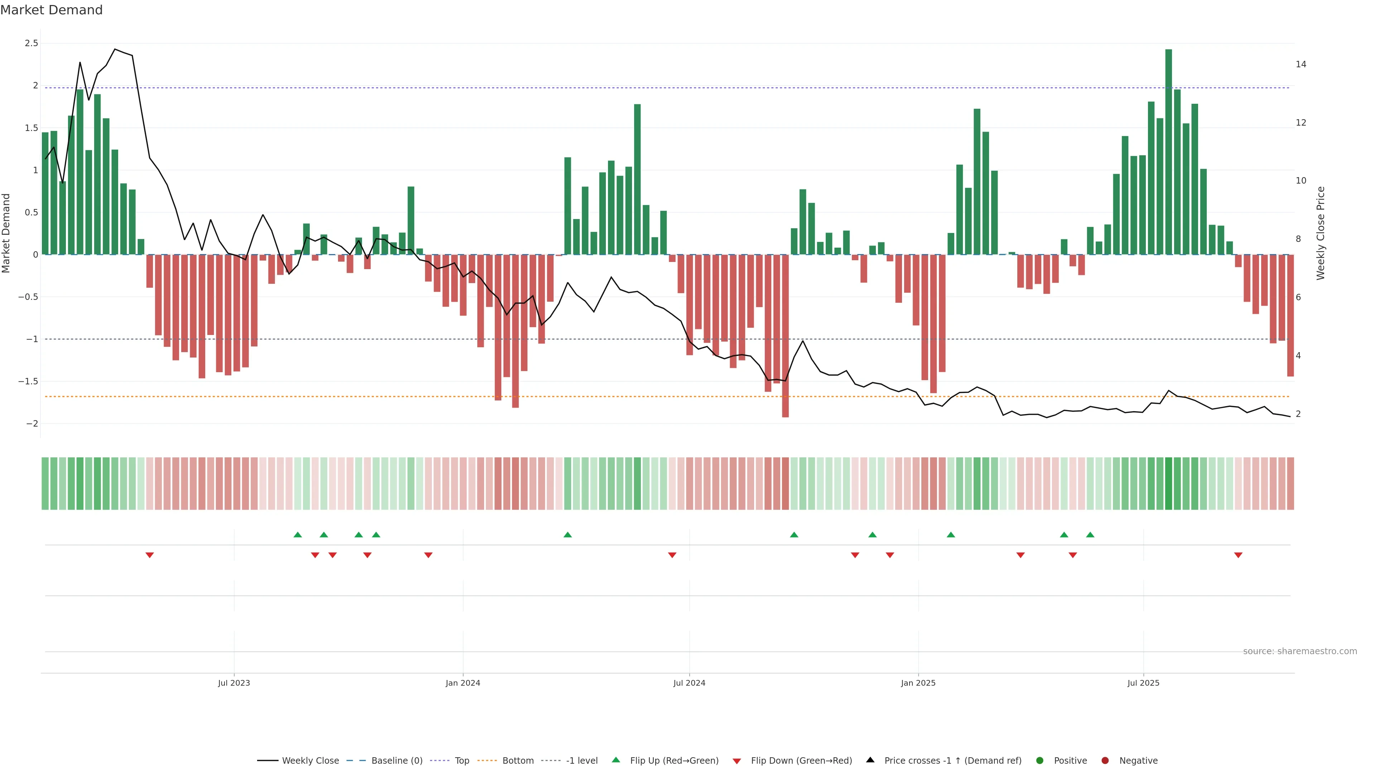Image resolution: width=1375 pixels, height=773 pixels.
Task: Click the green Positive circle legend icon
Action: point(1039,761)
